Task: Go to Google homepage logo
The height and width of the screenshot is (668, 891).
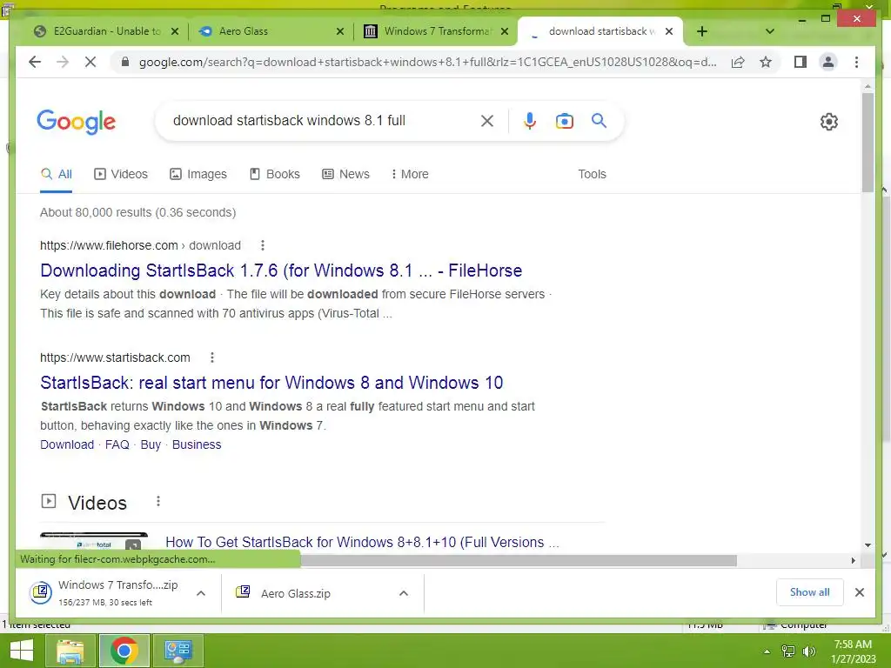Action: coord(77,122)
